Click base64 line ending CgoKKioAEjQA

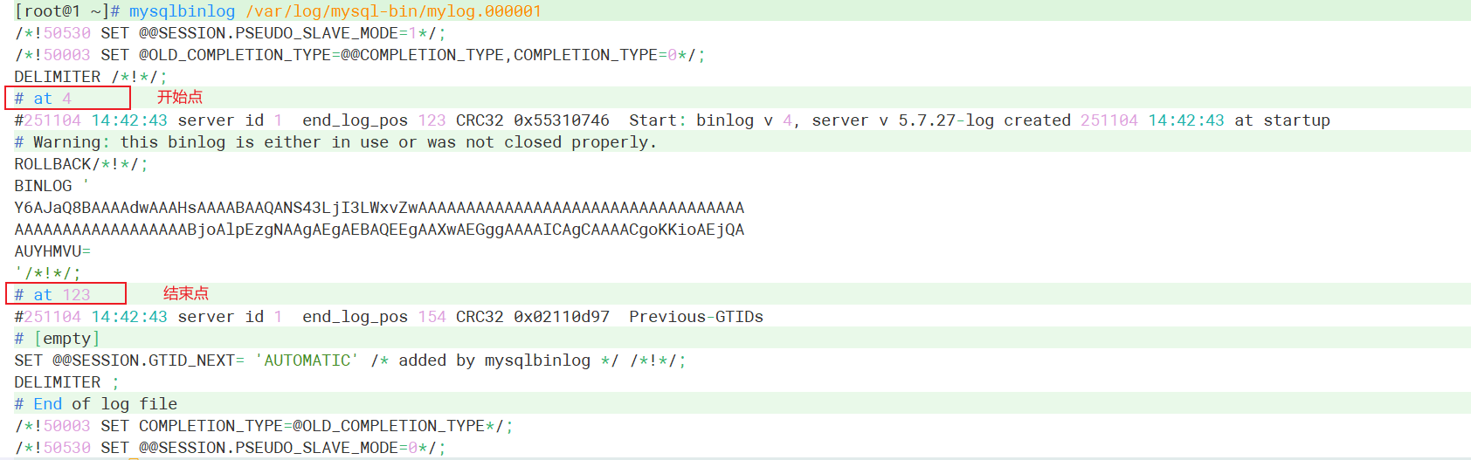point(379,230)
